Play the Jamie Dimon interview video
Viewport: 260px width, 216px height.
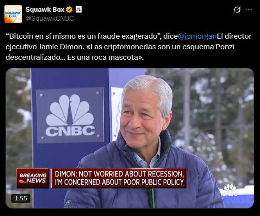(x=130, y=138)
